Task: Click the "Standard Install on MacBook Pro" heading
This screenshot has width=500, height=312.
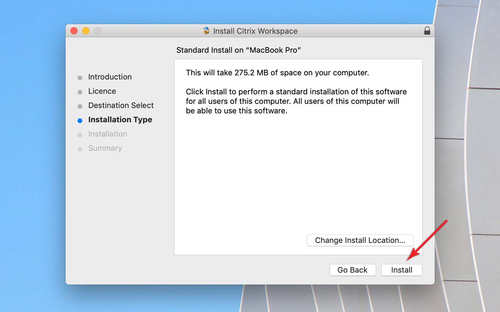Action: pyautogui.click(x=238, y=50)
